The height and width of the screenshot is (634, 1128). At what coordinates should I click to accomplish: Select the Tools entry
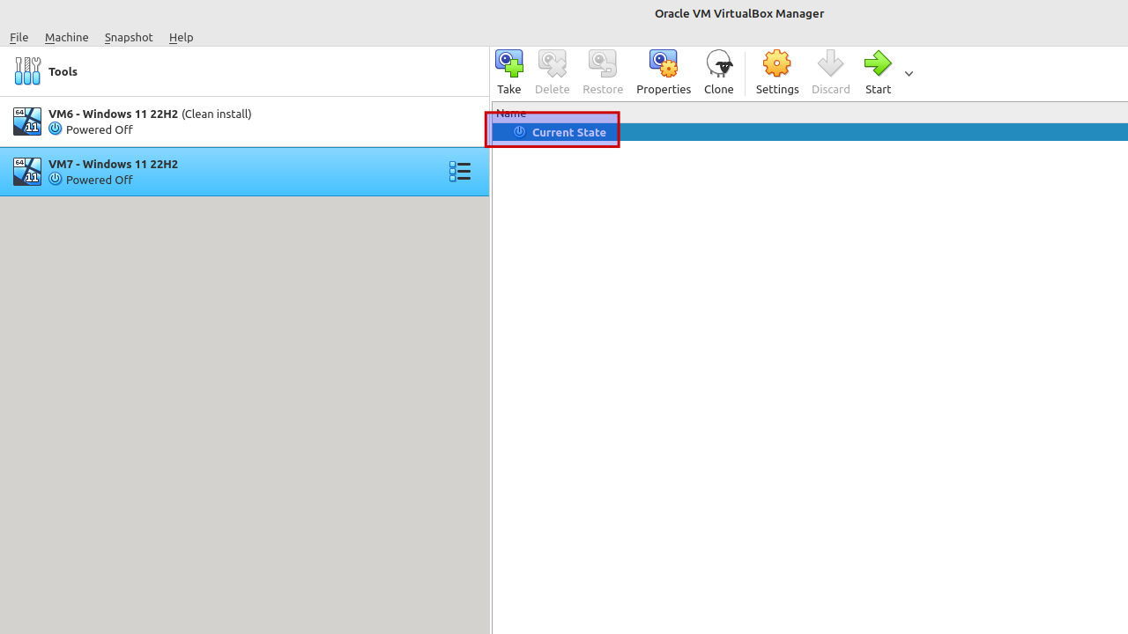point(244,71)
